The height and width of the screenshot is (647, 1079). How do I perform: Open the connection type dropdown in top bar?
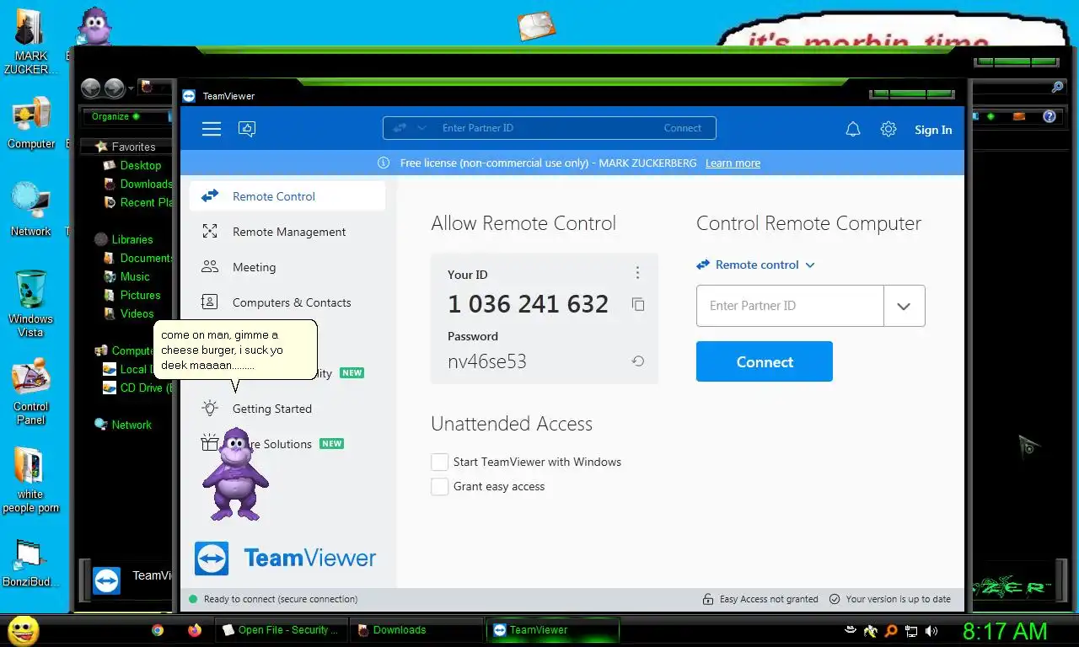click(410, 128)
